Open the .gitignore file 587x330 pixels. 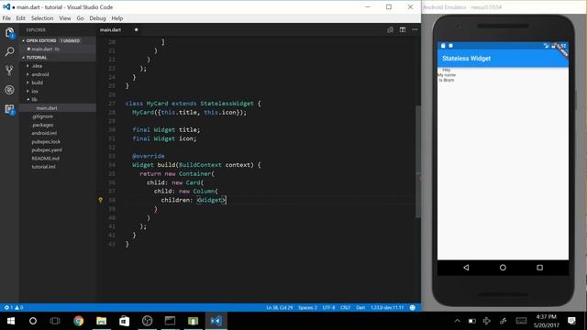pos(42,116)
